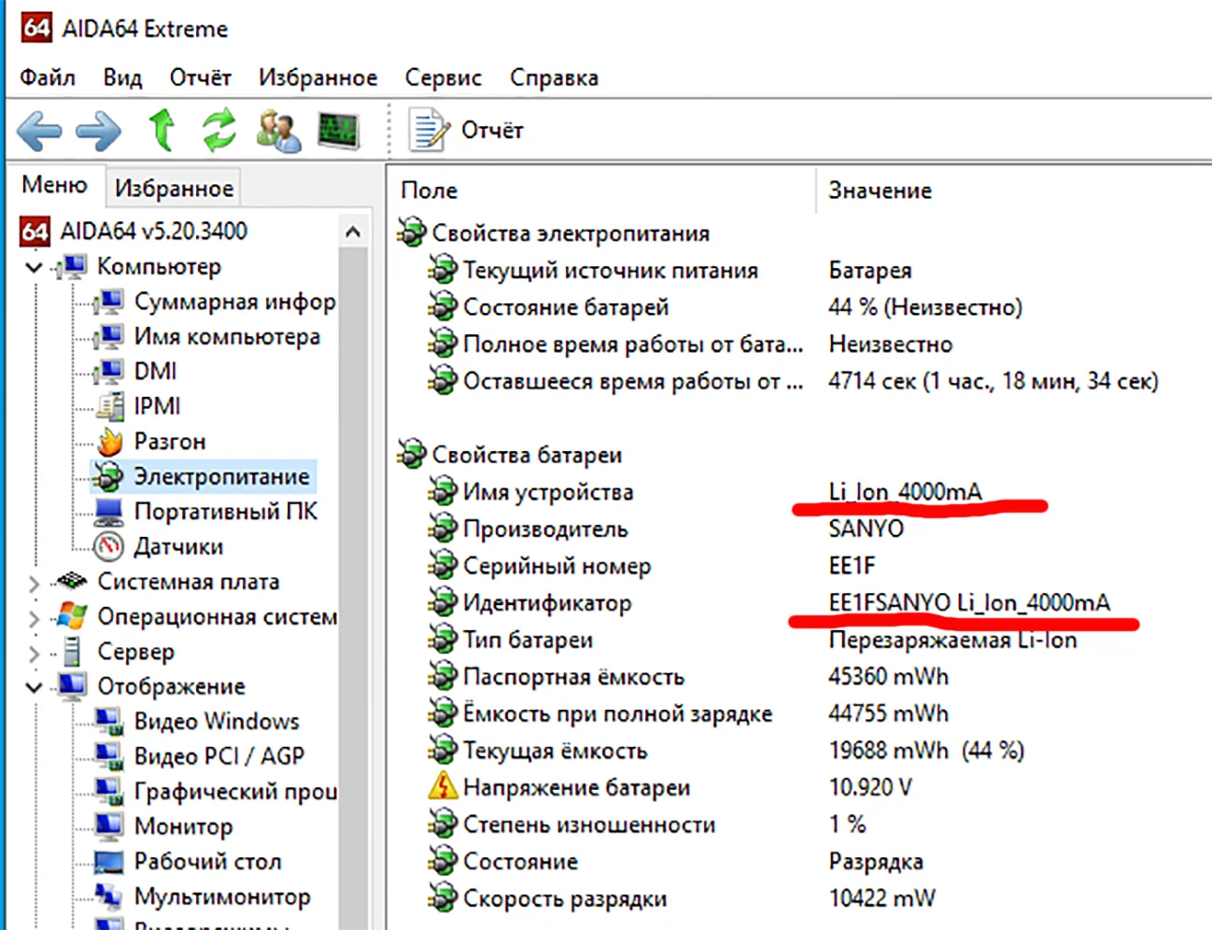Collapse the Компьютер tree branch

coord(34,268)
